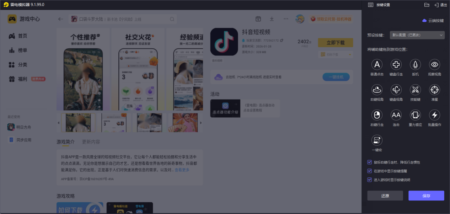Open the calendar gift icon in top bar
The image size is (450, 214).
coord(258,19)
